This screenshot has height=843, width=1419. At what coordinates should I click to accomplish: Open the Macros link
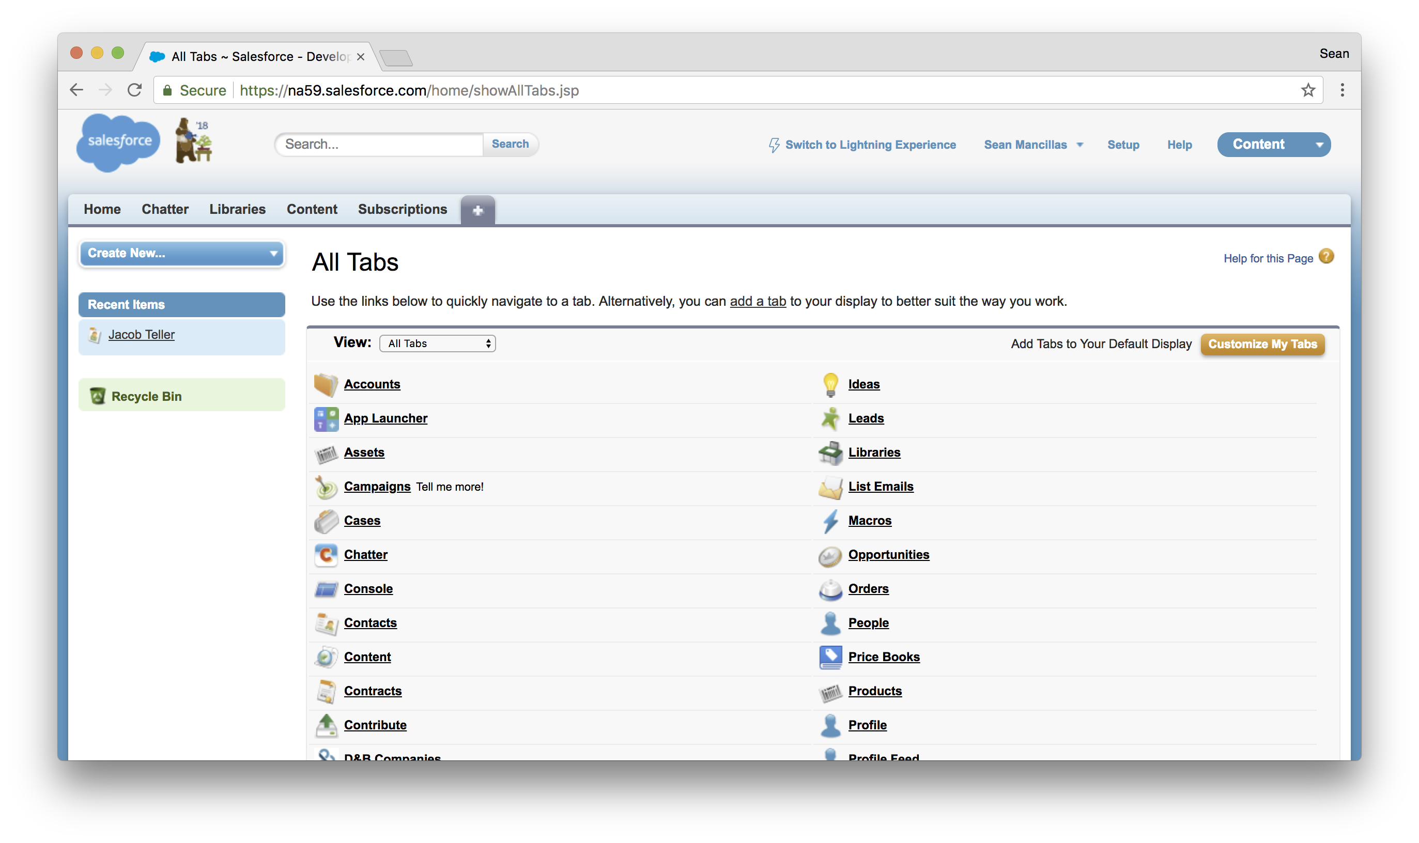(870, 521)
